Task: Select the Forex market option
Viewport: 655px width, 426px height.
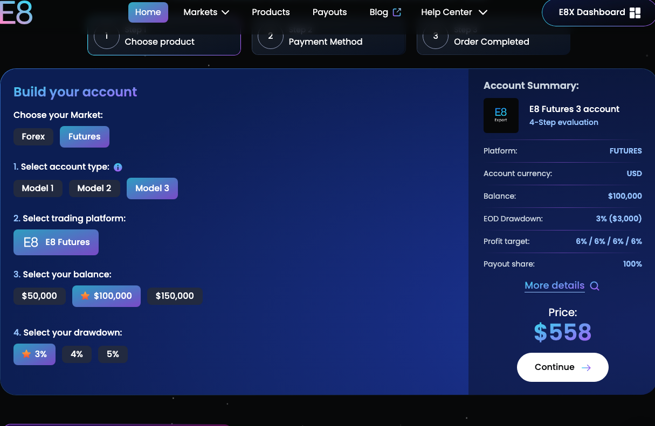Action: [33, 137]
